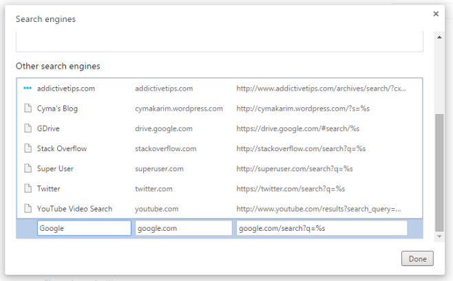The image size is (453, 281).
Task: Select the addictivetips.com engine name
Action: [x=66, y=89]
